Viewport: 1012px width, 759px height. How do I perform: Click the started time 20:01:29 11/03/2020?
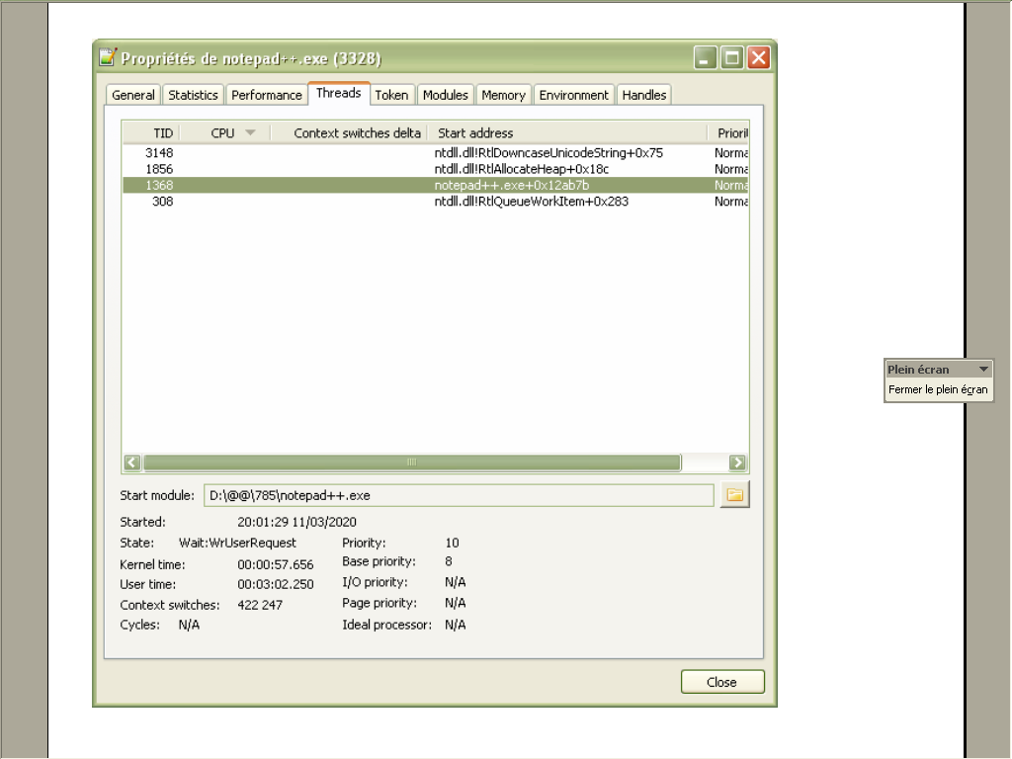tap(296, 522)
